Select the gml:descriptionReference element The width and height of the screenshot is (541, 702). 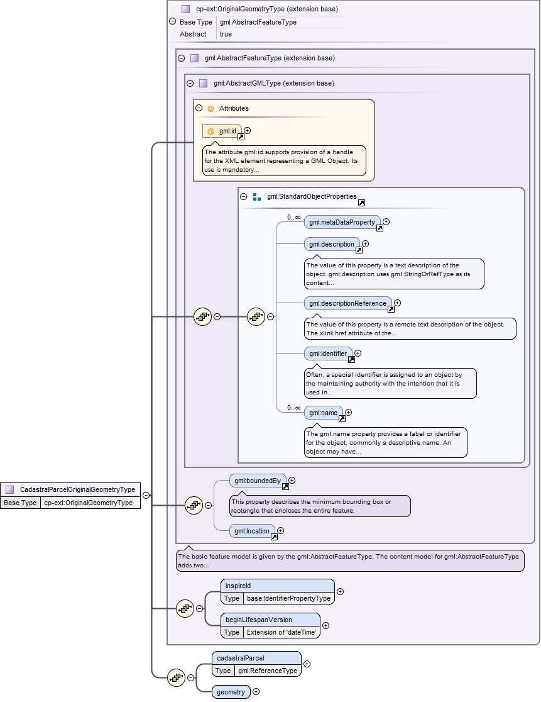point(348,303)
